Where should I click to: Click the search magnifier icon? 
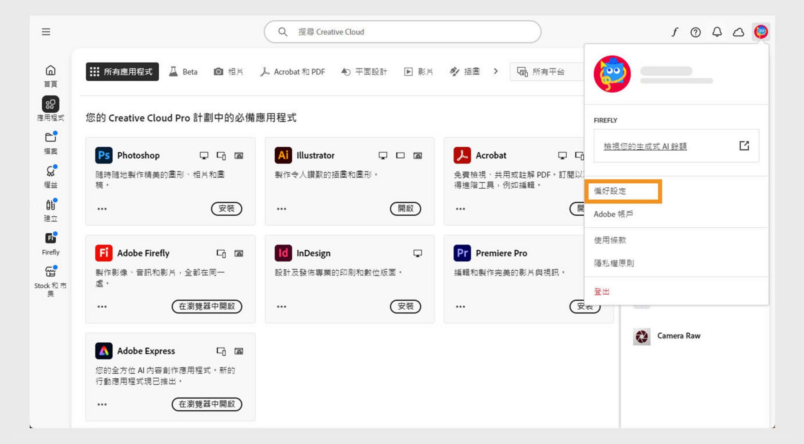[283, 32]
